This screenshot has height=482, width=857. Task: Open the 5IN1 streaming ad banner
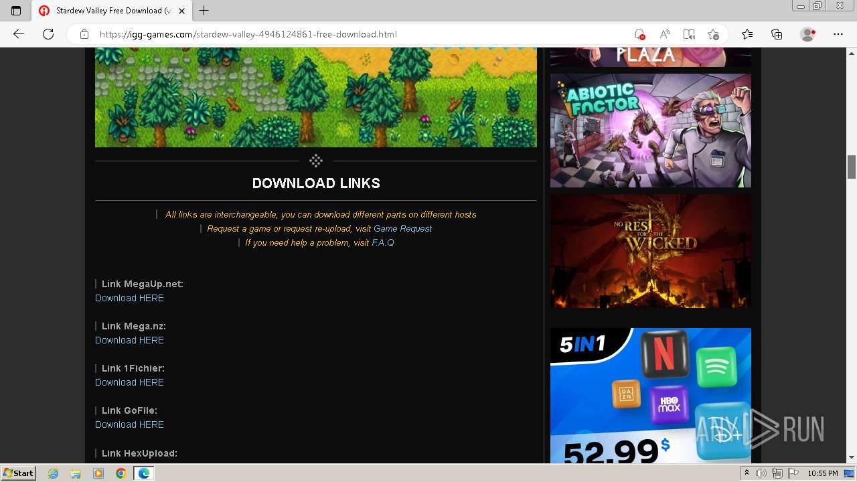pyautogui.click(x=651, y=395)
